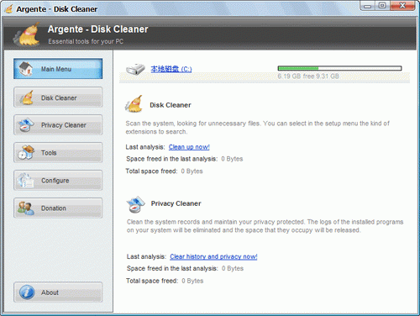Click the 'Clear history and privacy now!' link
The width and height of the screenshot is (420, 316).
click(213, 256)
